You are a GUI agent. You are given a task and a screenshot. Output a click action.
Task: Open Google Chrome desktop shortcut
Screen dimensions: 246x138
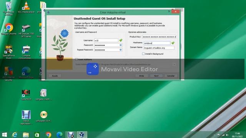8,29
